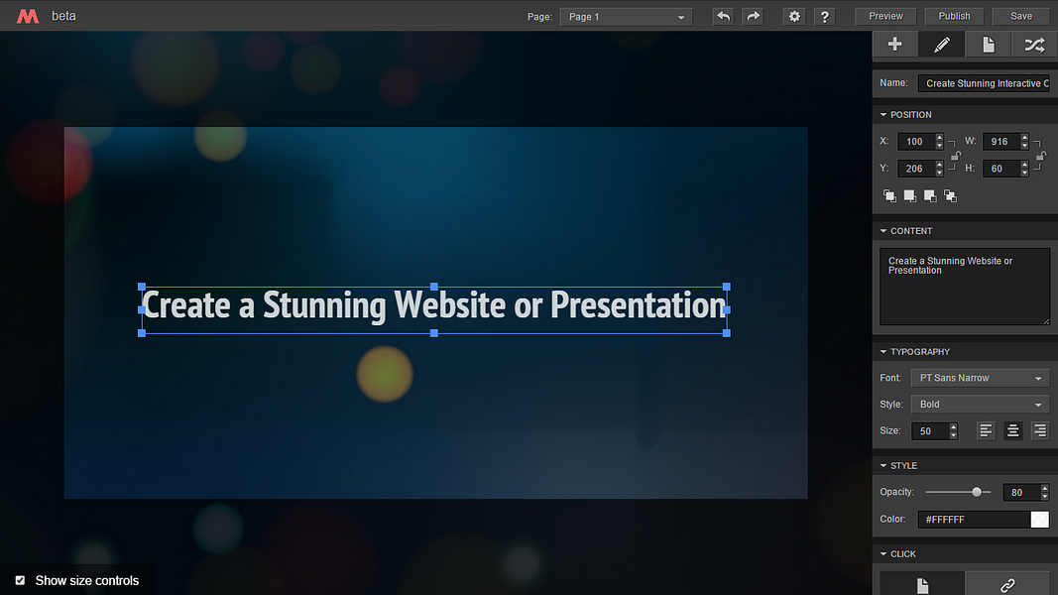Open help with the question mark icon
Screen dimensions: 1058x595
point(825,16)
